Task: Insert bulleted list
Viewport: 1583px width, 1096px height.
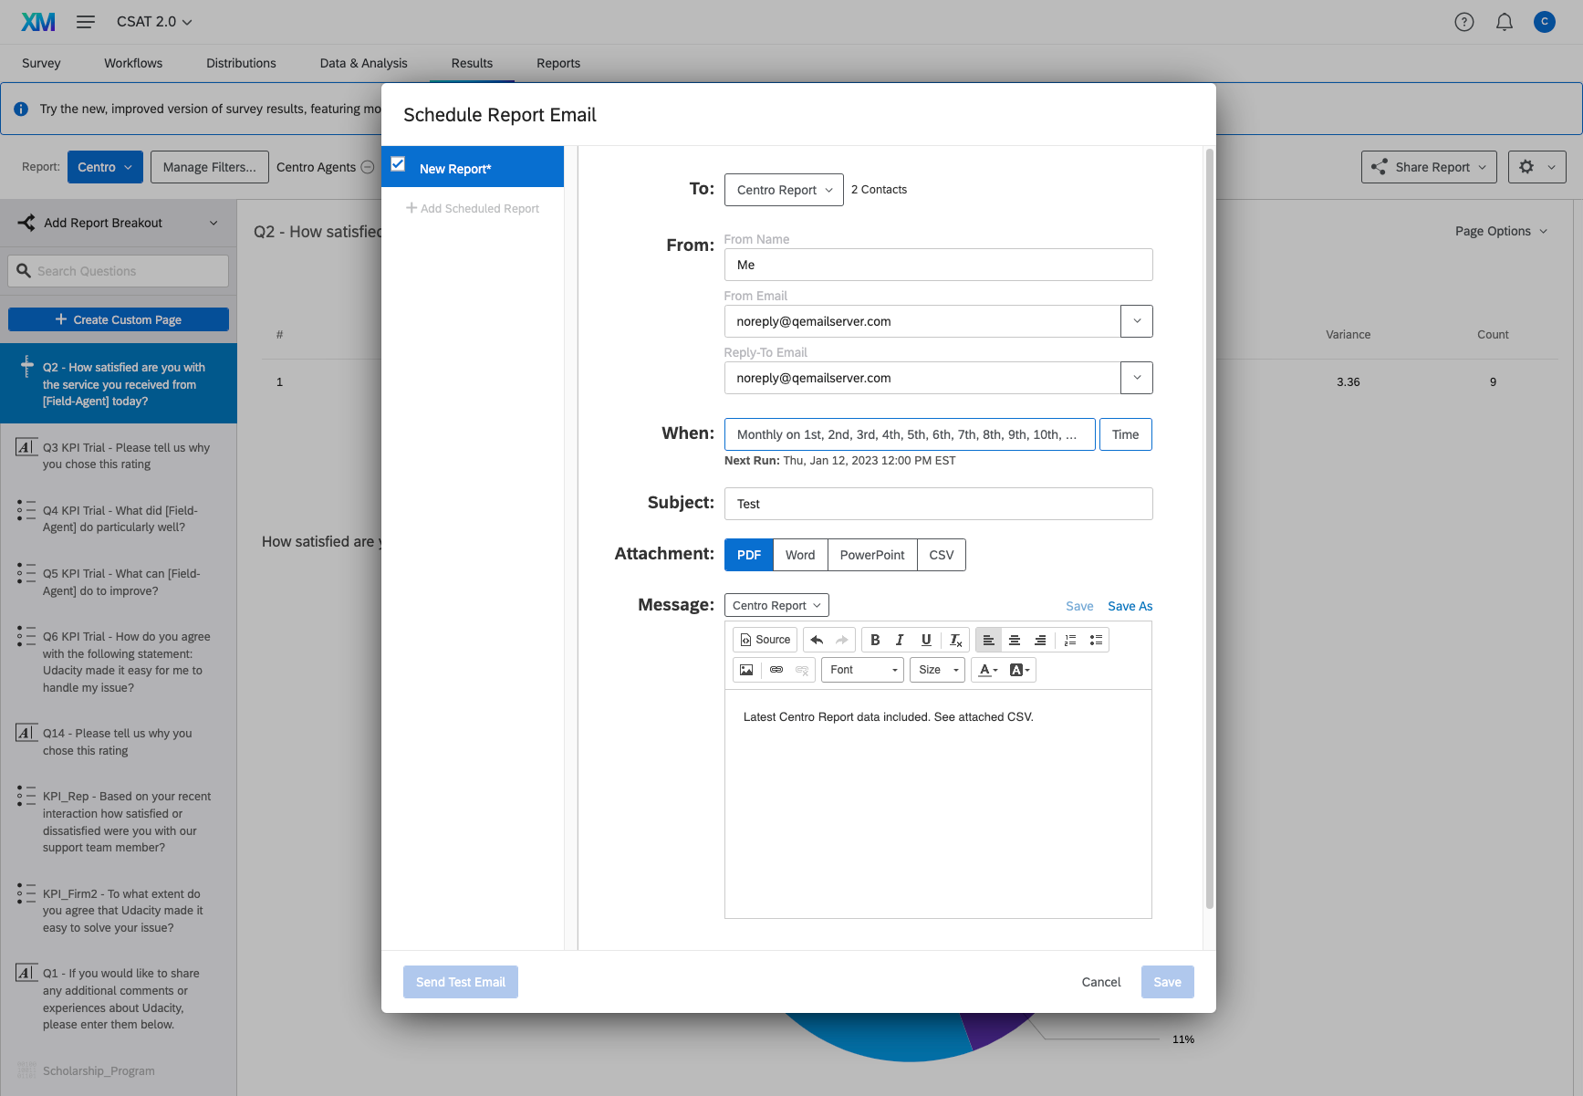Action: point(1096,640)
